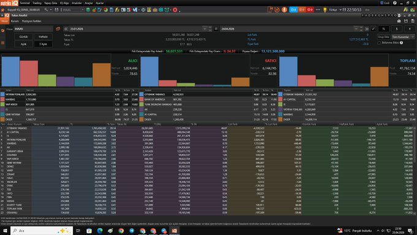Open the three-dots more options
This screenshot has height=235, width=417.
318,10
